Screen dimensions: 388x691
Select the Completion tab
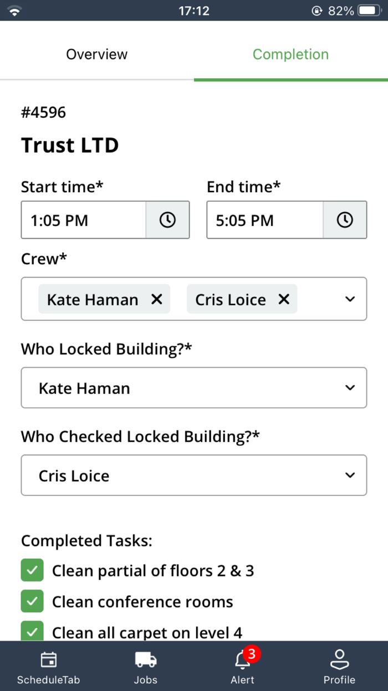click(290, 54)
